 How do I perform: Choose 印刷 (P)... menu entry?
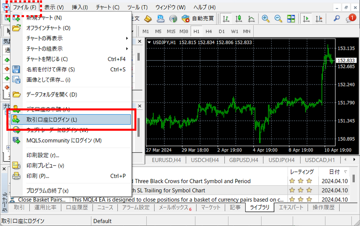71,176
